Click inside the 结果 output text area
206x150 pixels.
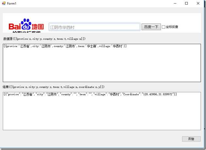102,111
